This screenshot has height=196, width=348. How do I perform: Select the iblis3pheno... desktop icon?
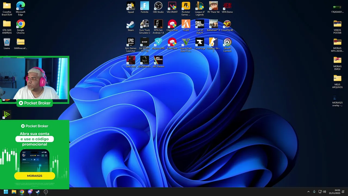click(145, 62)
